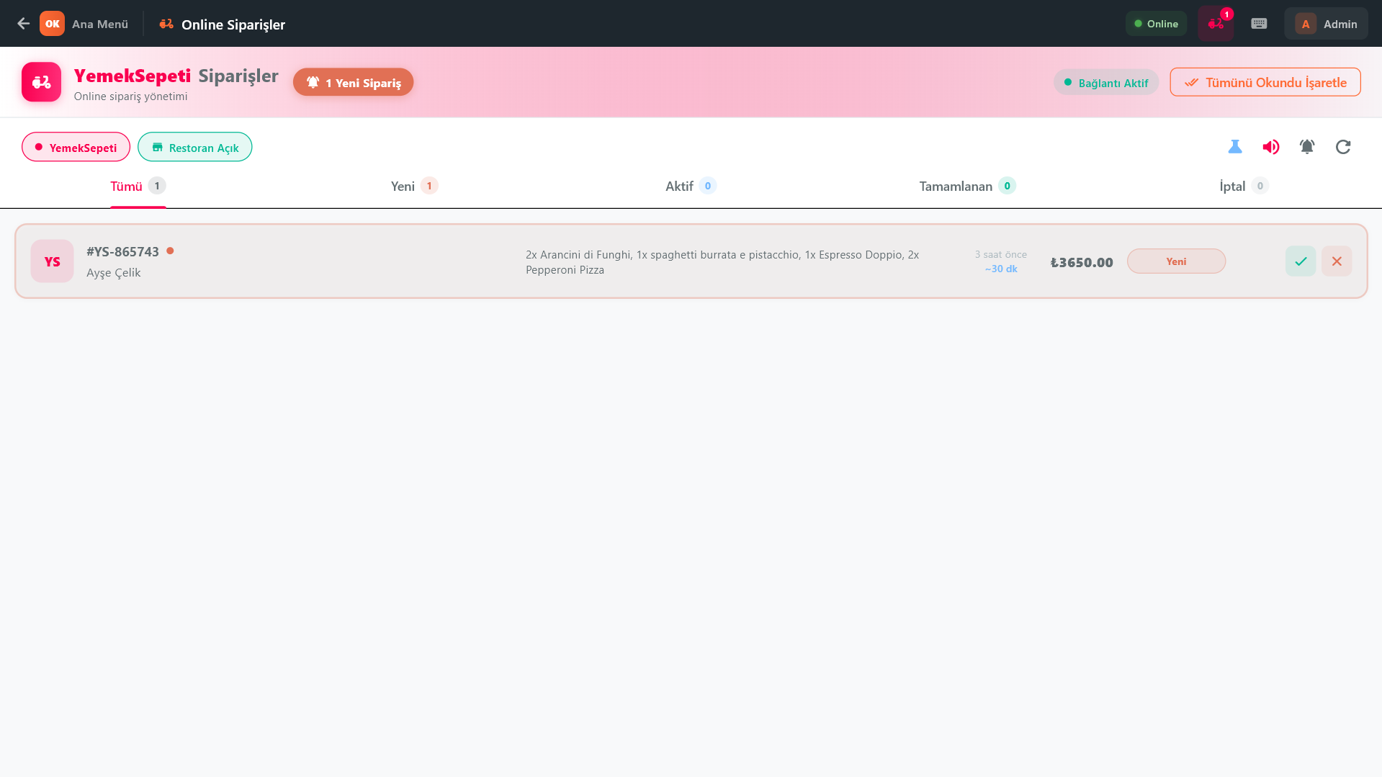Open the on-screen keyboard icon
Viewport: 1382px width, 777px height.
point(1260,22)
